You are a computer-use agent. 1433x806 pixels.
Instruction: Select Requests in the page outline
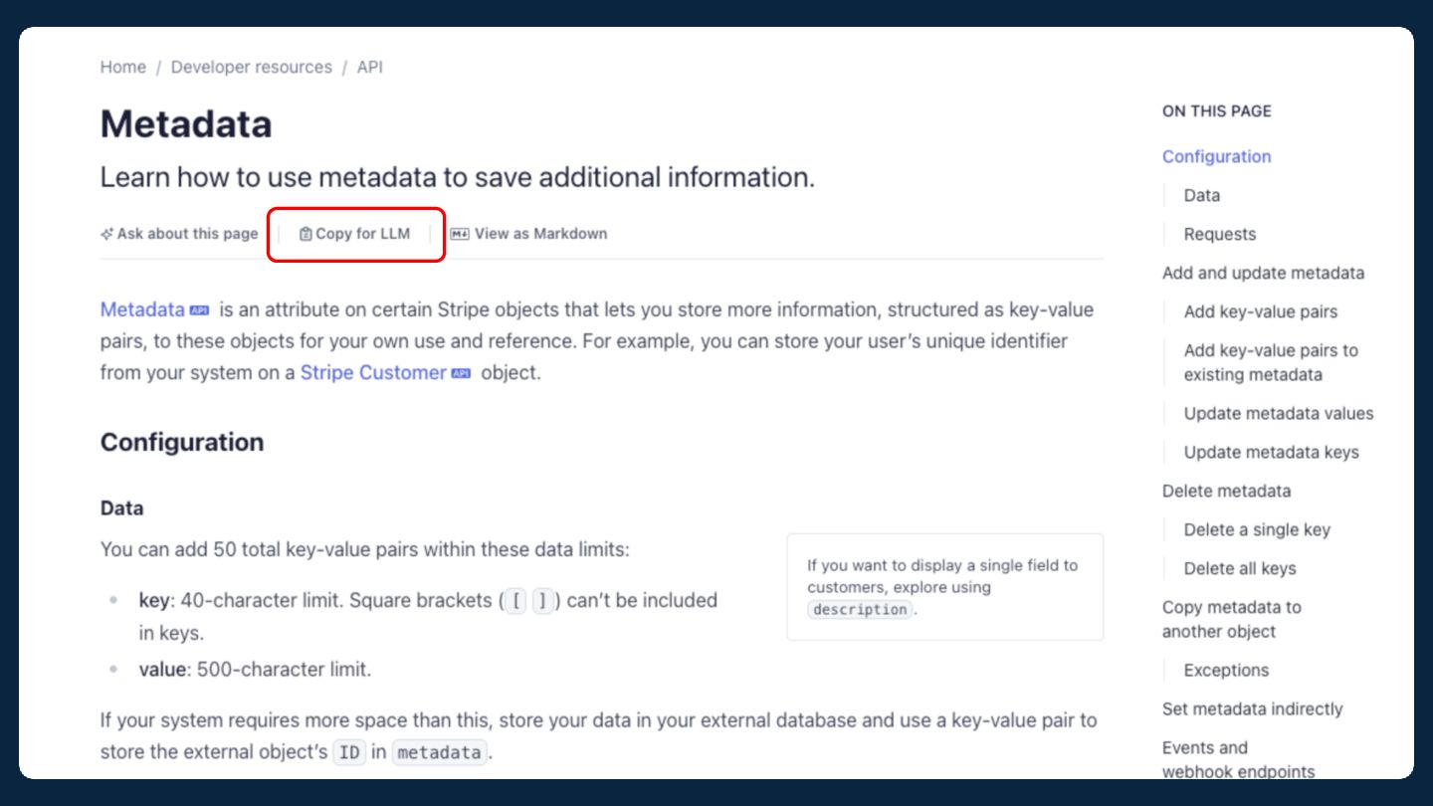(x=1219, y=234)
